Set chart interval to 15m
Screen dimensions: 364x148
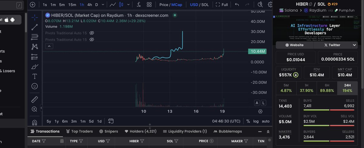click(72, 5)
